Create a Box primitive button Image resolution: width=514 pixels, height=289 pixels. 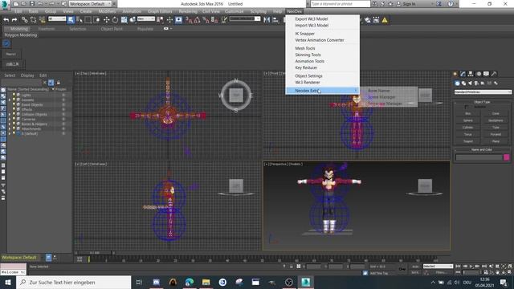467,113
